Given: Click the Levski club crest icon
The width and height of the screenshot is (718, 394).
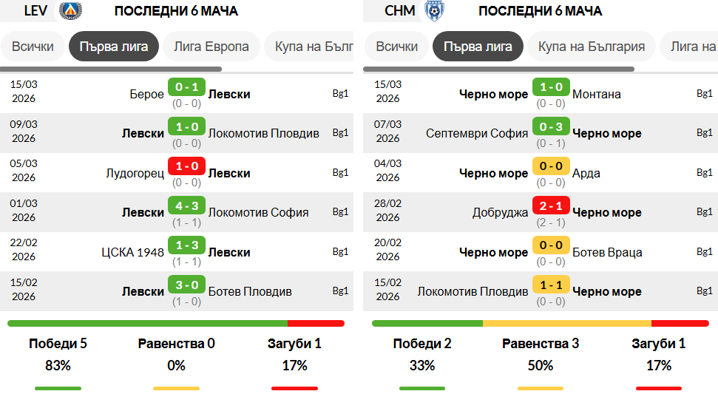Looking at the screenshot, I should tap(70, 10).
